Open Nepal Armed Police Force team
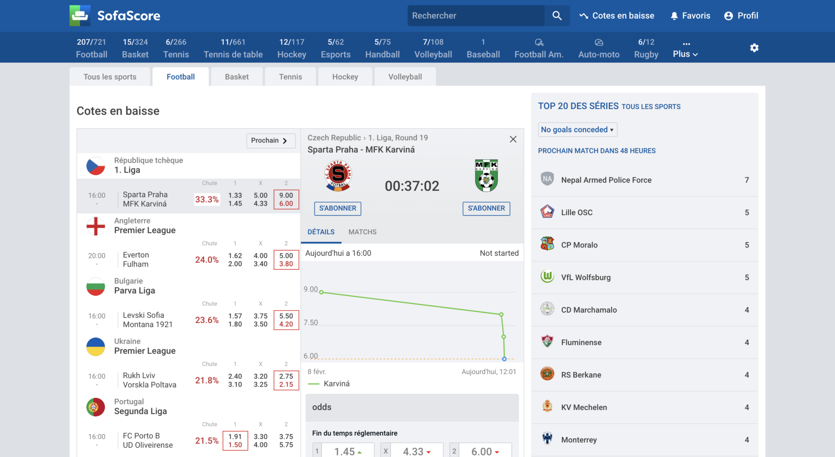 (x=645, y=180)
